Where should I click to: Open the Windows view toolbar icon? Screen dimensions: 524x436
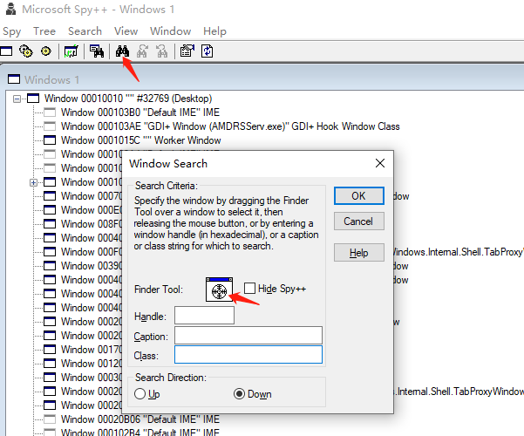click(6, 51)
